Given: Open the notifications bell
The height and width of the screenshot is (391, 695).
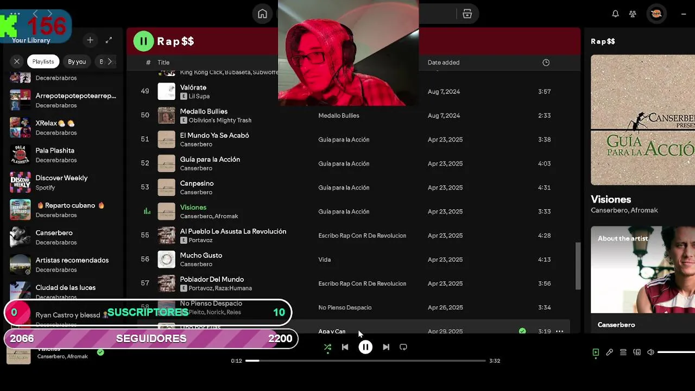Looking at the screenshot, I should [x=615, y=14].
